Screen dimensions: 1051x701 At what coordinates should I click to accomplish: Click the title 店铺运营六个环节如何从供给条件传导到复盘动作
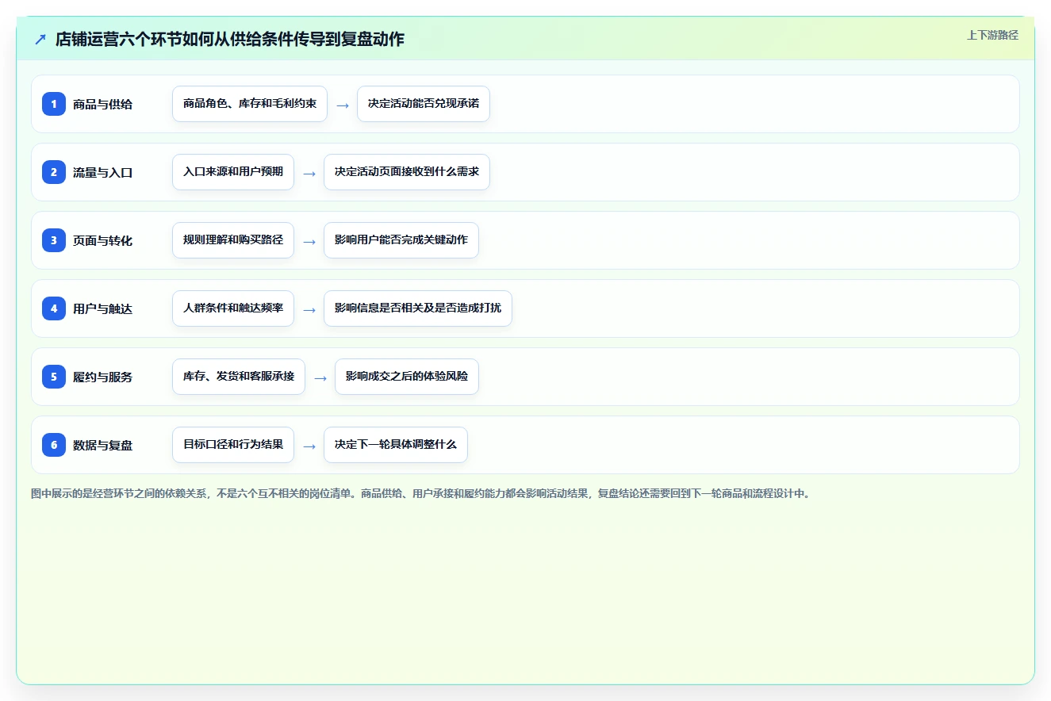pos(230,39)
